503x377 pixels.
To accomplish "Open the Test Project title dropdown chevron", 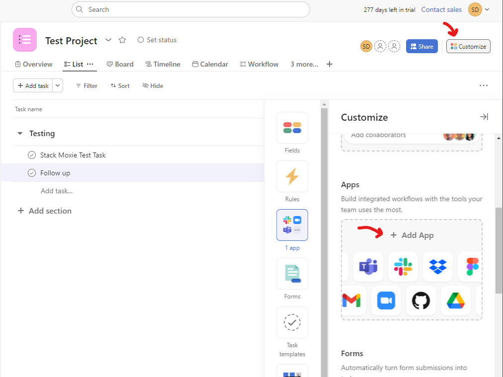I will 108,40.
